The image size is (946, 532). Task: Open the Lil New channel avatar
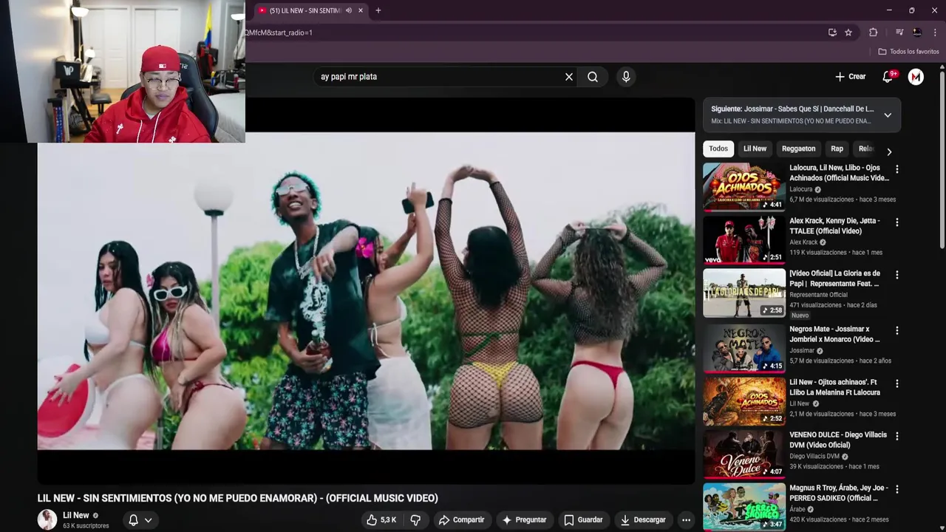pos(47,520)
